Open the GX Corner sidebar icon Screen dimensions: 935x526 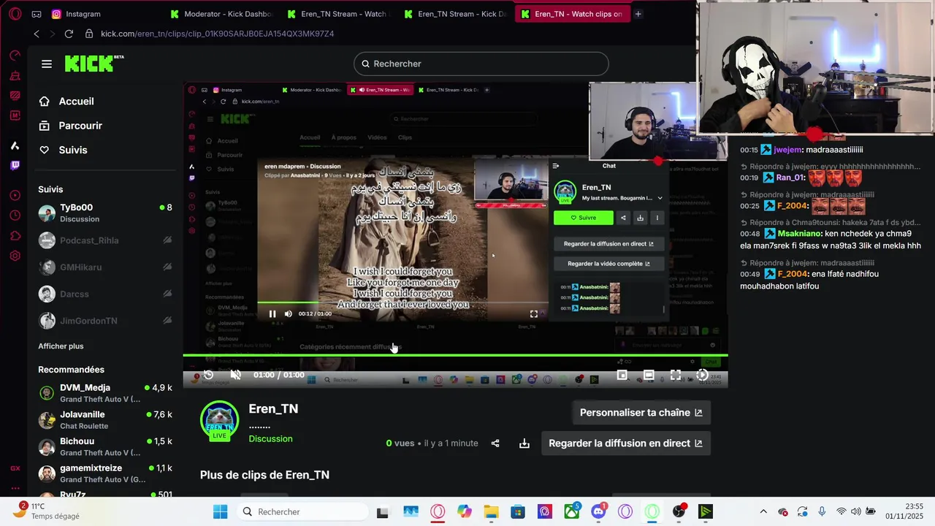coord(15,468)
